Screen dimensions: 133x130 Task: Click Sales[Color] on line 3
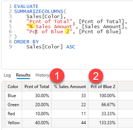point(45,17)
